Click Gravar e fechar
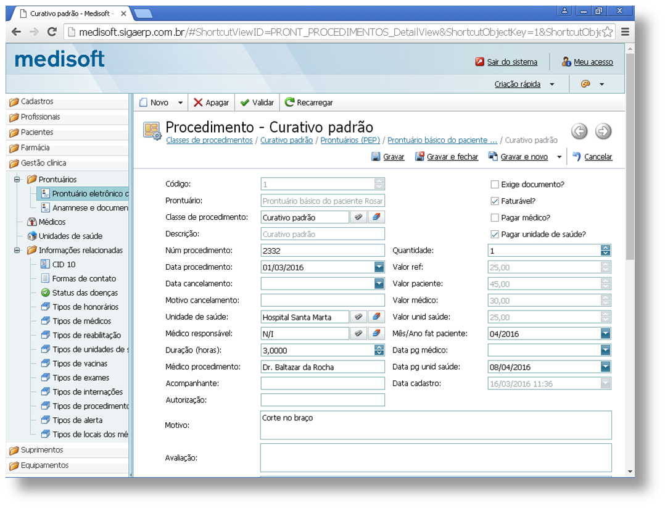 pyautogui.click(x=446, y=157)
